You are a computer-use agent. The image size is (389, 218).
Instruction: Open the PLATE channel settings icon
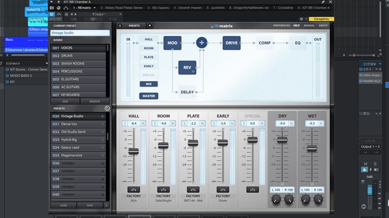[x=193, y=190]
